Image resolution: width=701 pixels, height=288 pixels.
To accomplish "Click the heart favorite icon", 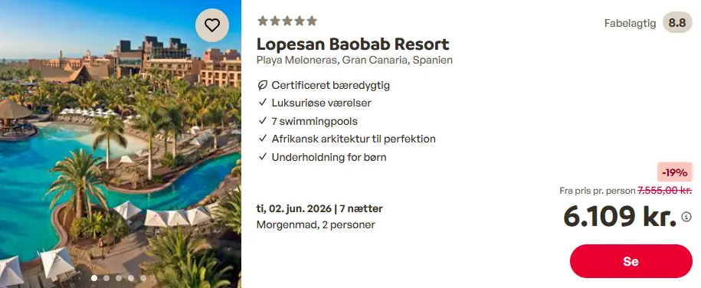I will pos(212,25).
